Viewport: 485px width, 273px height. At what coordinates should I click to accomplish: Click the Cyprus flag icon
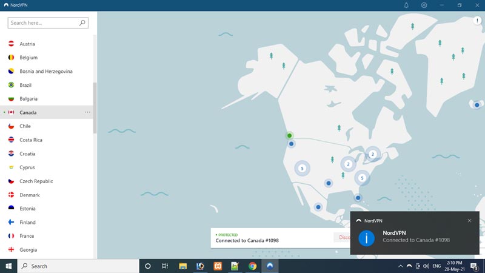tap(11, 167)
